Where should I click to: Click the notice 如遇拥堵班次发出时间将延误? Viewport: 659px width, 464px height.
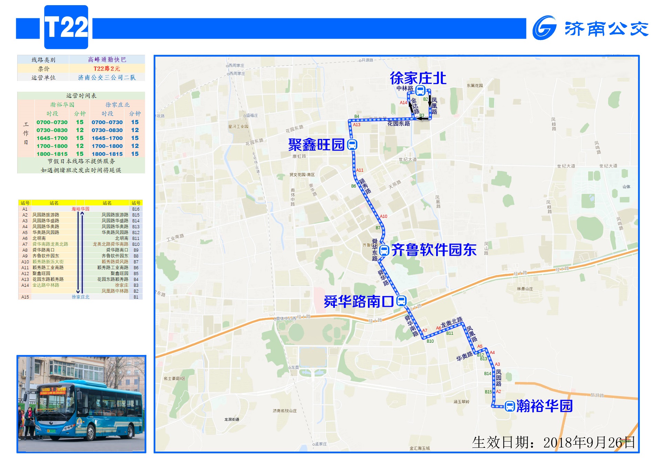[x=81, y=170]
